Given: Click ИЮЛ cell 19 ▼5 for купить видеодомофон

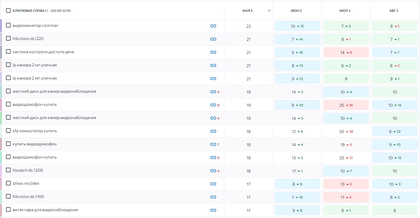Looking at the screenshot, I should [x=346, y=145].
